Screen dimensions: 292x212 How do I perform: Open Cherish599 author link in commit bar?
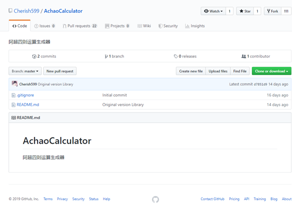28,84
